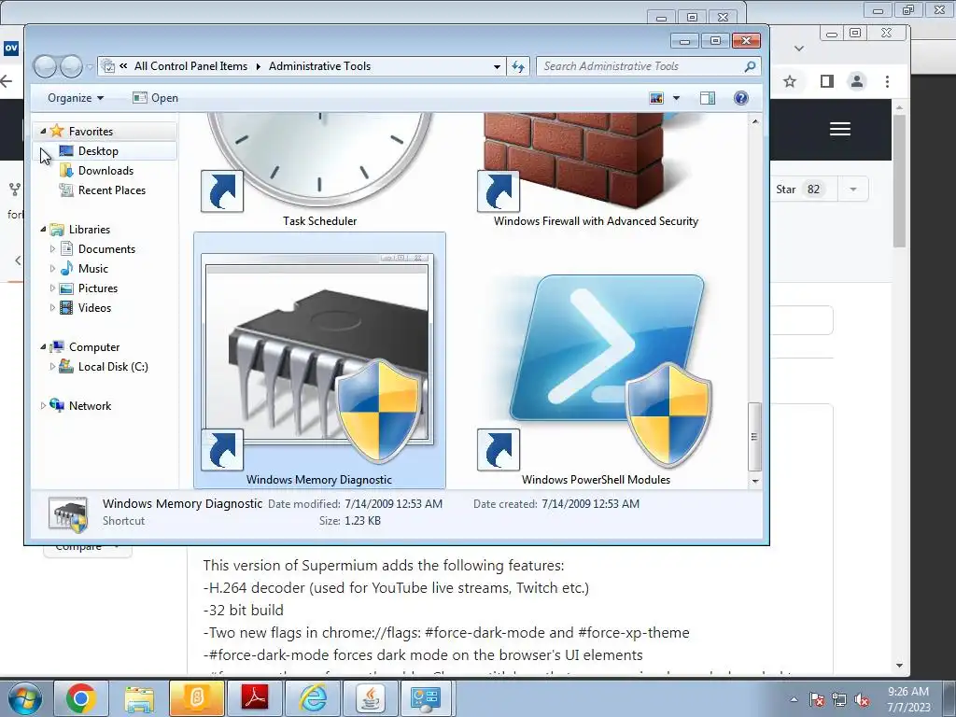Select Recent Places in Favorites
The image size is (956, 717).
pos(112,190)
